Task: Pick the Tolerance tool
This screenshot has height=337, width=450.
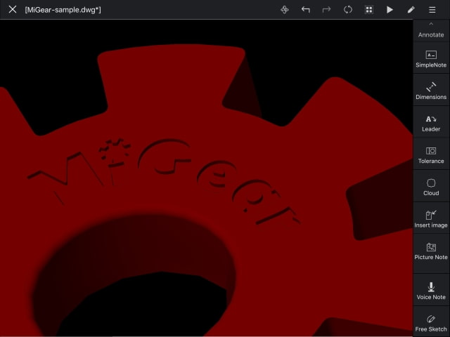Action: [431, 154]
